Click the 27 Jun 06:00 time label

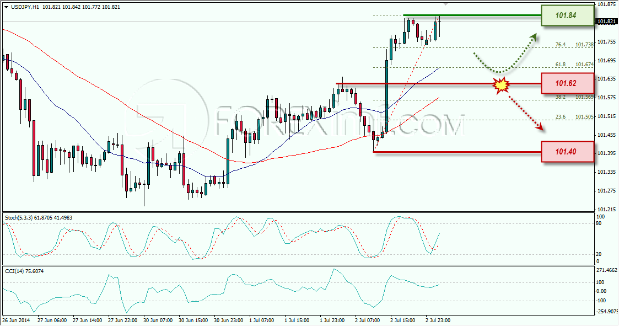click(x=52, y=320)
